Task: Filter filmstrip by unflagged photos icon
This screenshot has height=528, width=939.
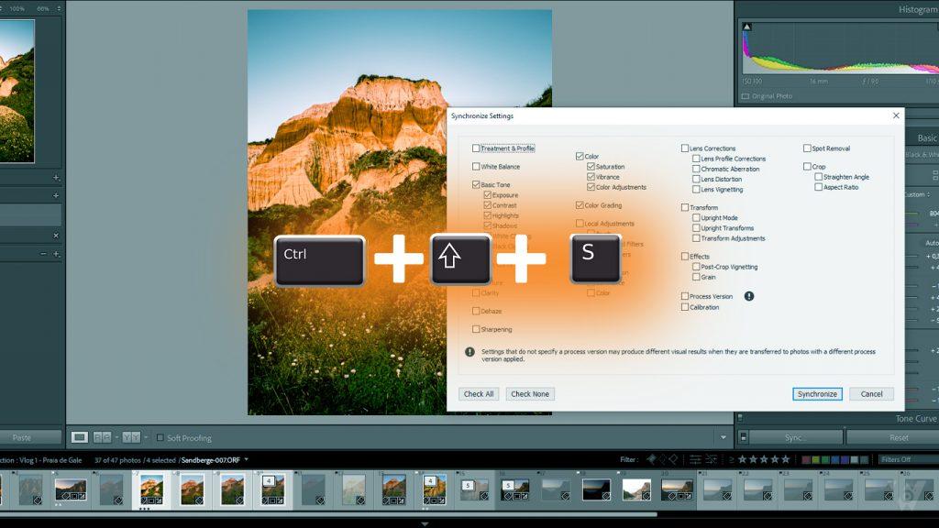Action: [x=662, y=459]
